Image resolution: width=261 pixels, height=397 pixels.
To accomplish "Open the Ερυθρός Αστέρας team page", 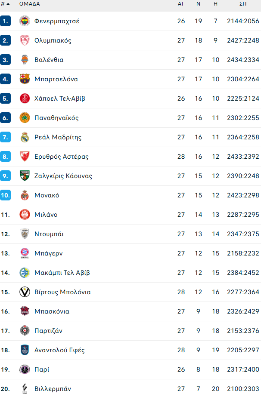I will click(x=62, y=157).
